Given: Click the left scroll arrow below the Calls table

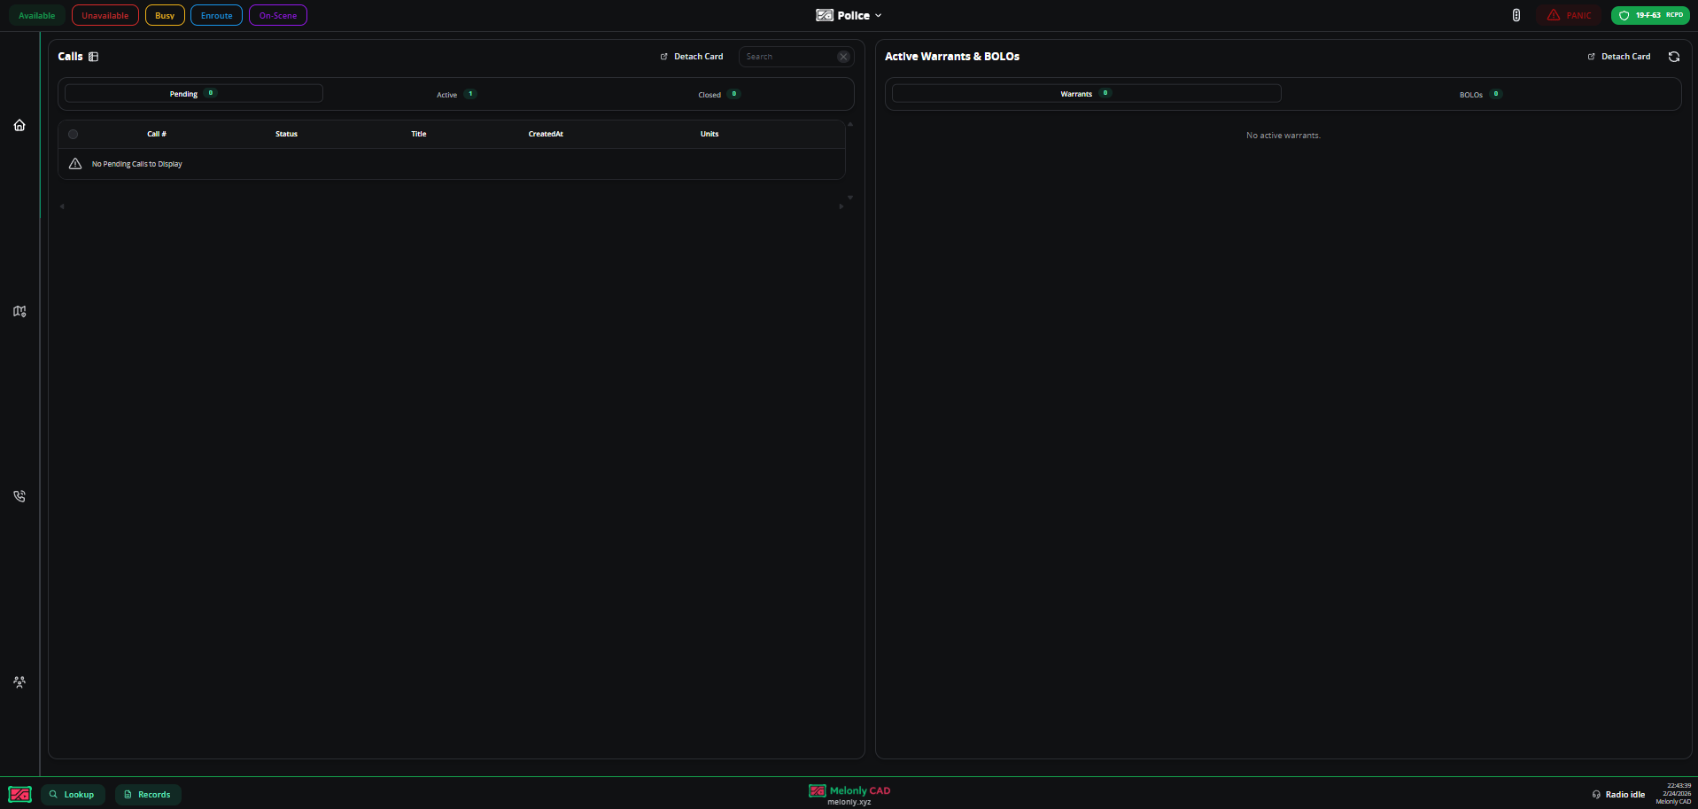Looking at the screenshot, I should pyautogui.click(x=62, y=206).
